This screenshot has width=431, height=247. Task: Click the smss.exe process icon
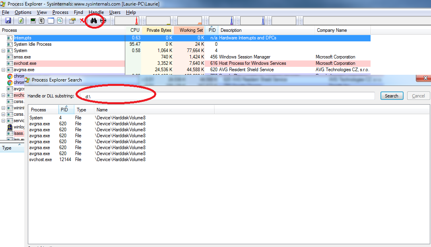(x=10, y=57)
